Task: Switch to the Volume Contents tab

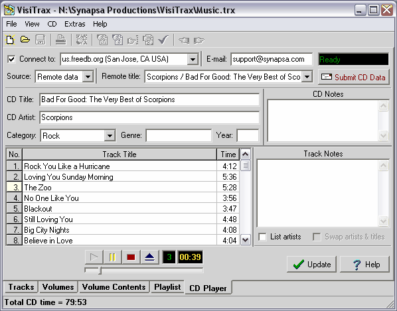Action: (x=114, y=287)
